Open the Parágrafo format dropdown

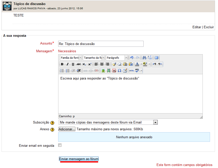click(117, 57)
